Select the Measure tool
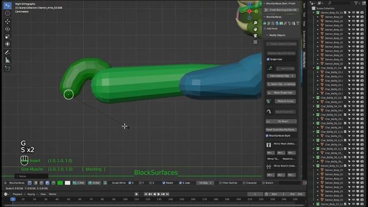The width and height of the screenshot is (368, 207). [7, 60]
